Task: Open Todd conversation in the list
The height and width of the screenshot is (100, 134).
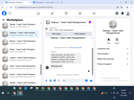Action: (20, 67)
